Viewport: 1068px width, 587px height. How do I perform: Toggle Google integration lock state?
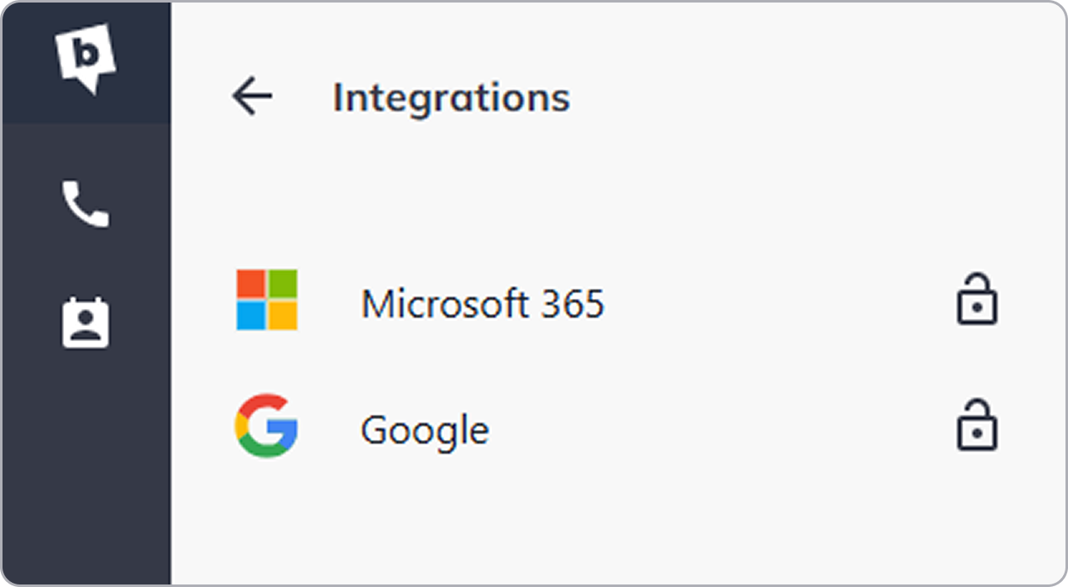[x=977, y=426]
